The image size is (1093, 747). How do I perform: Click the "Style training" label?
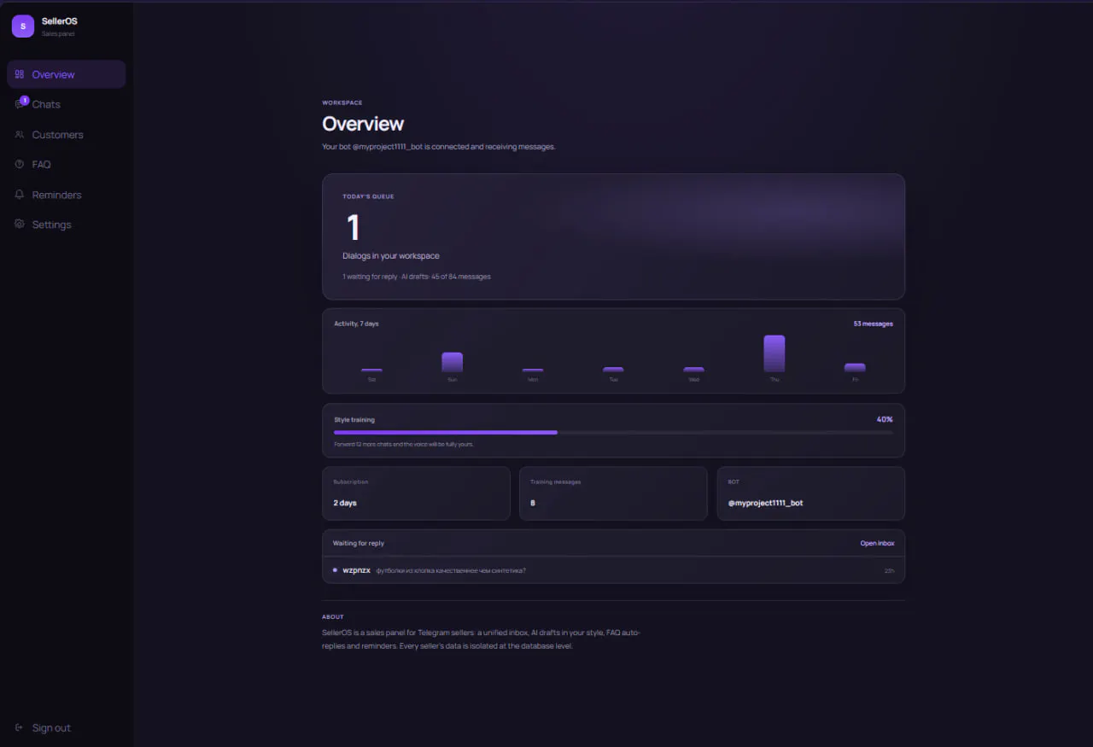pyautogui.click(x=354, y=419)
